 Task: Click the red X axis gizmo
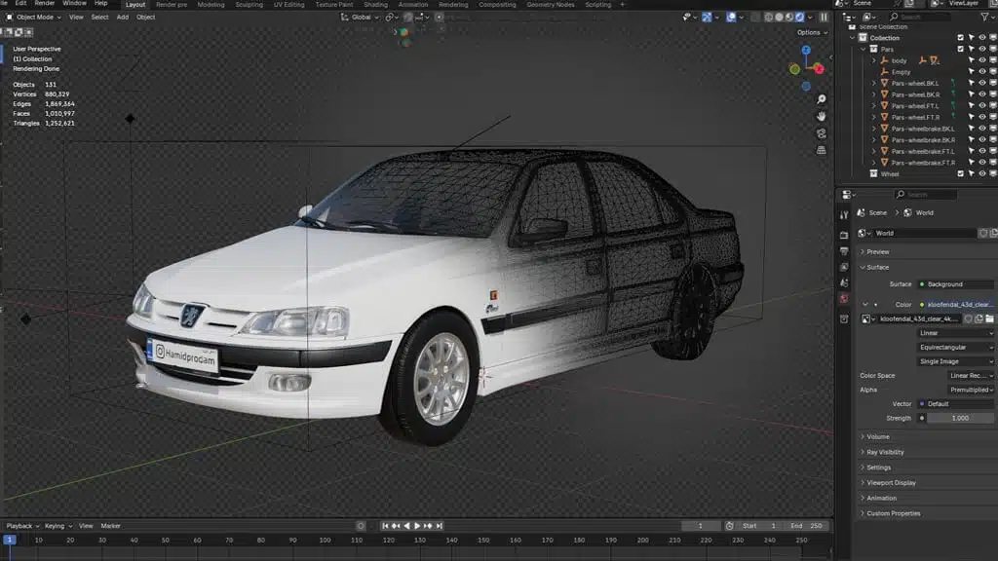tap(819, 69)
